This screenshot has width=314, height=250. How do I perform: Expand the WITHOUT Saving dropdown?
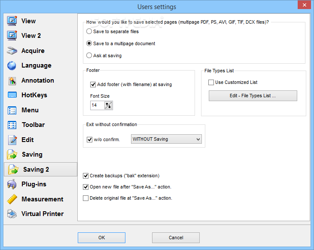166,139
